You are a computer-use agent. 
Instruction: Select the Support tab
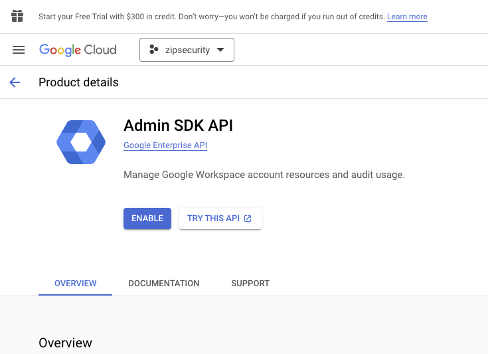[250, 283]
